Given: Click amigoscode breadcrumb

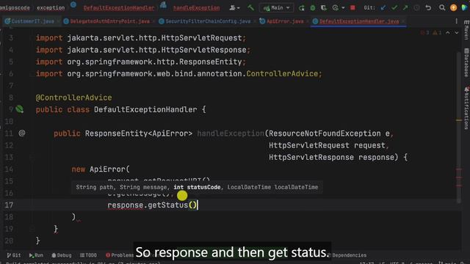Looking at the screenshot, I should tap(15, 8).
